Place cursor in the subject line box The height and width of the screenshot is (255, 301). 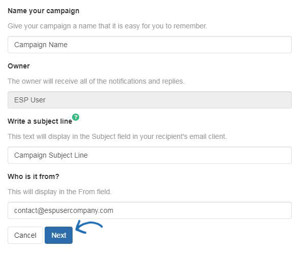150,155
